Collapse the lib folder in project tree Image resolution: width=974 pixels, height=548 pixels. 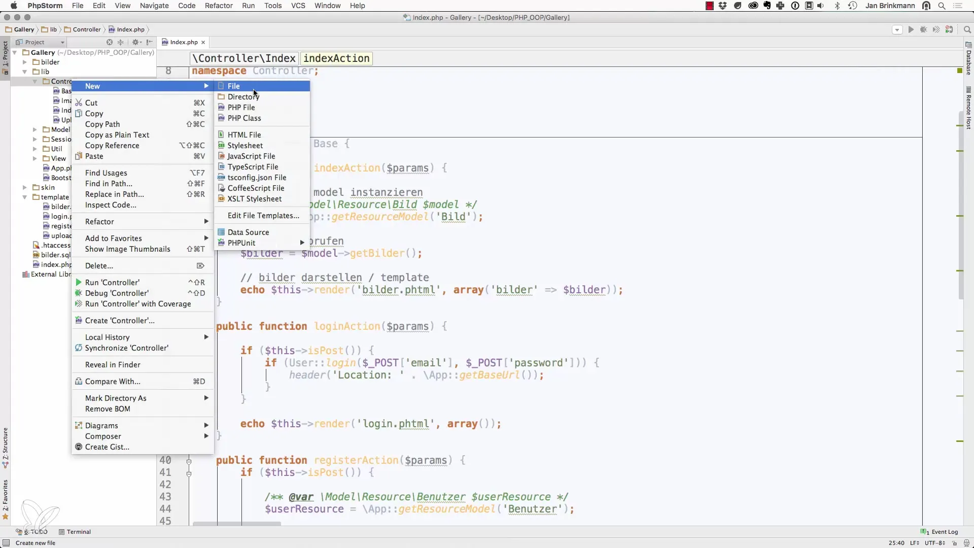tap(25, 72)
